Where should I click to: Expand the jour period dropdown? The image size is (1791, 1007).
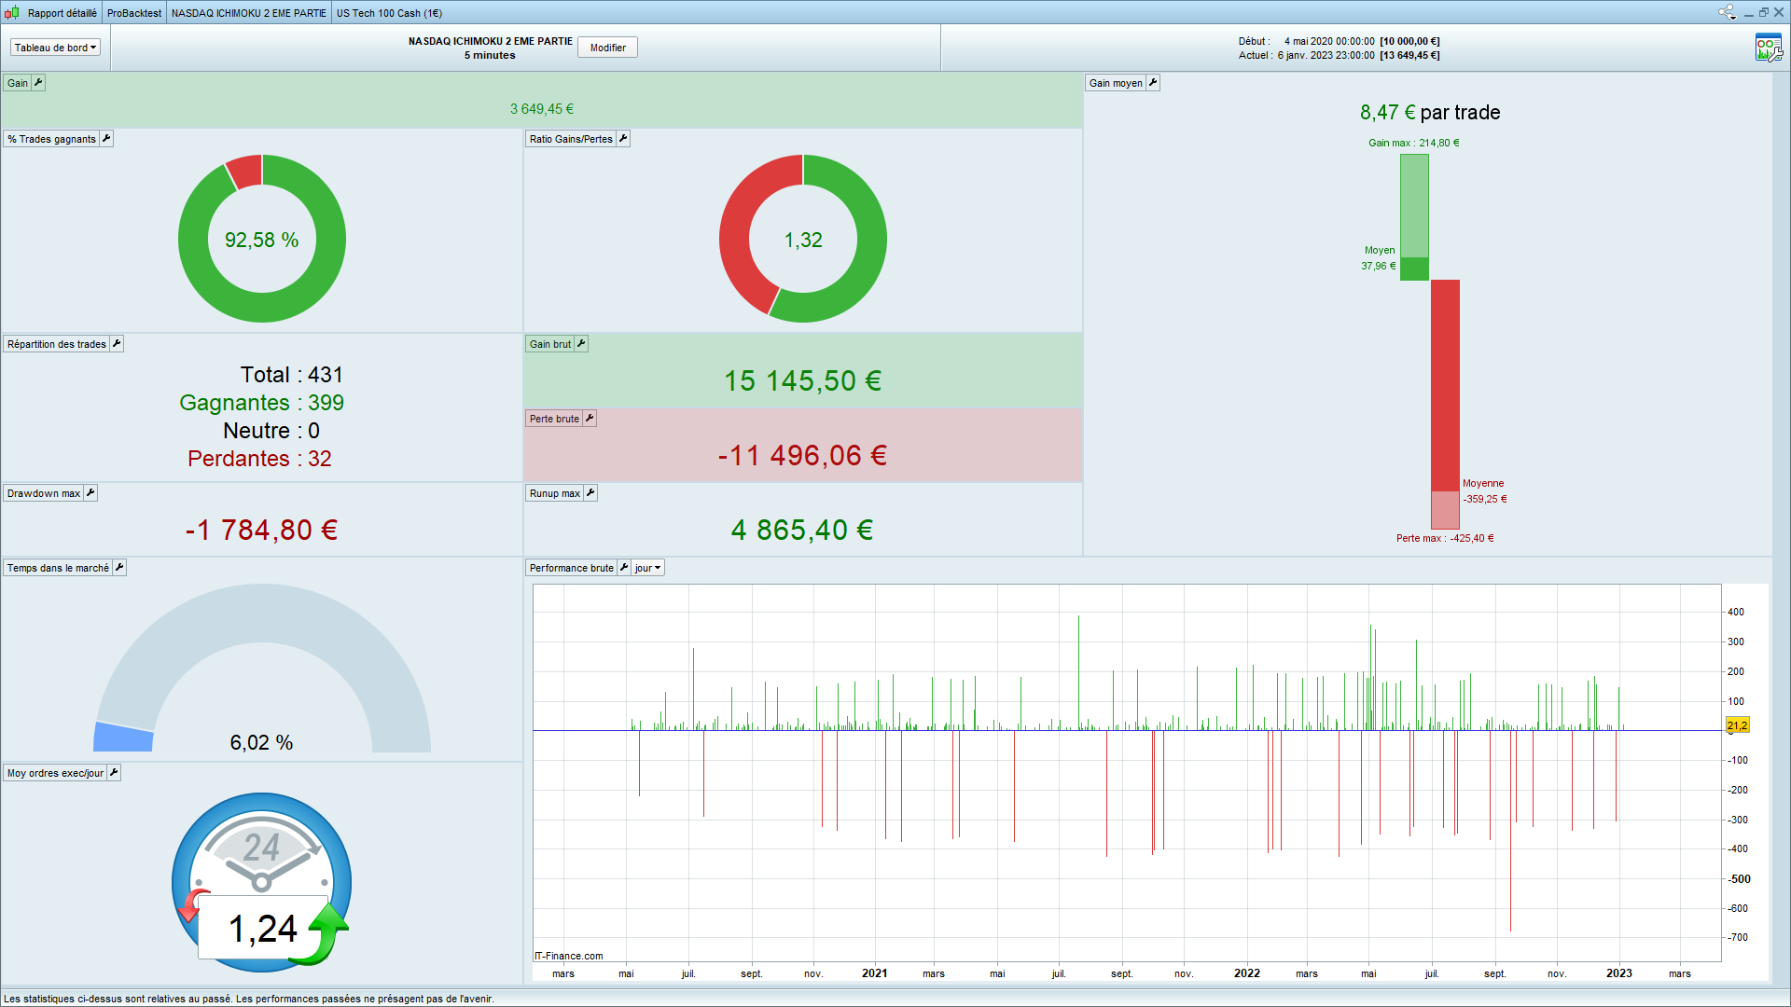[648, 568]
